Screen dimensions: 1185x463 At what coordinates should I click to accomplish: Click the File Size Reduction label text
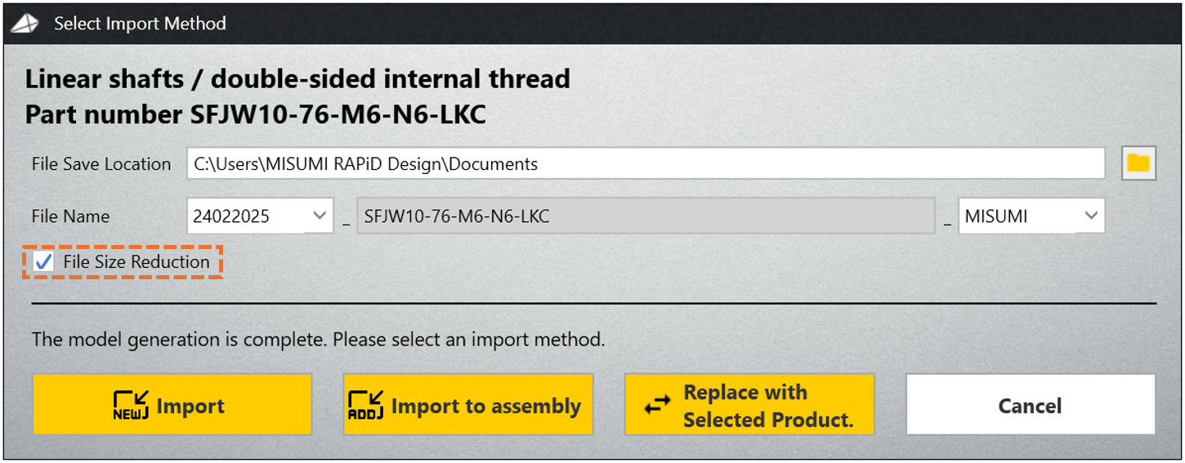[x=136, y=262]
